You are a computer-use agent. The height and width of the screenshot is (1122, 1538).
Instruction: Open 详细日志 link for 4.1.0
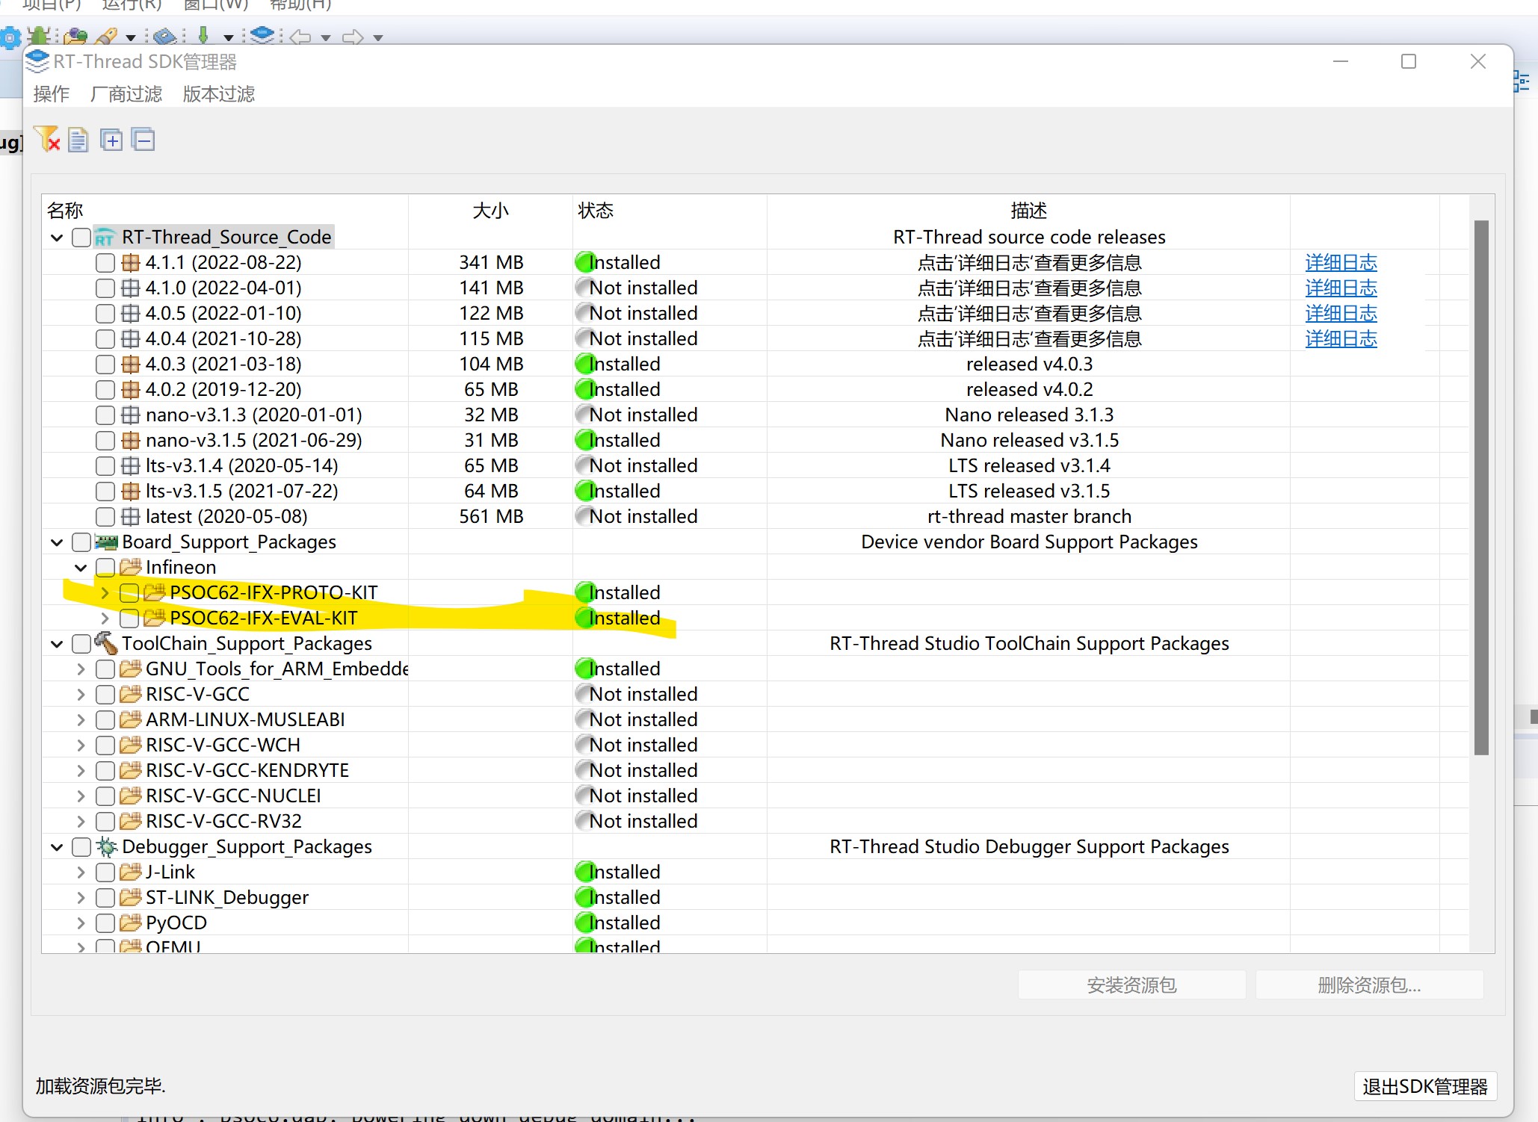tap(1341, 288)
